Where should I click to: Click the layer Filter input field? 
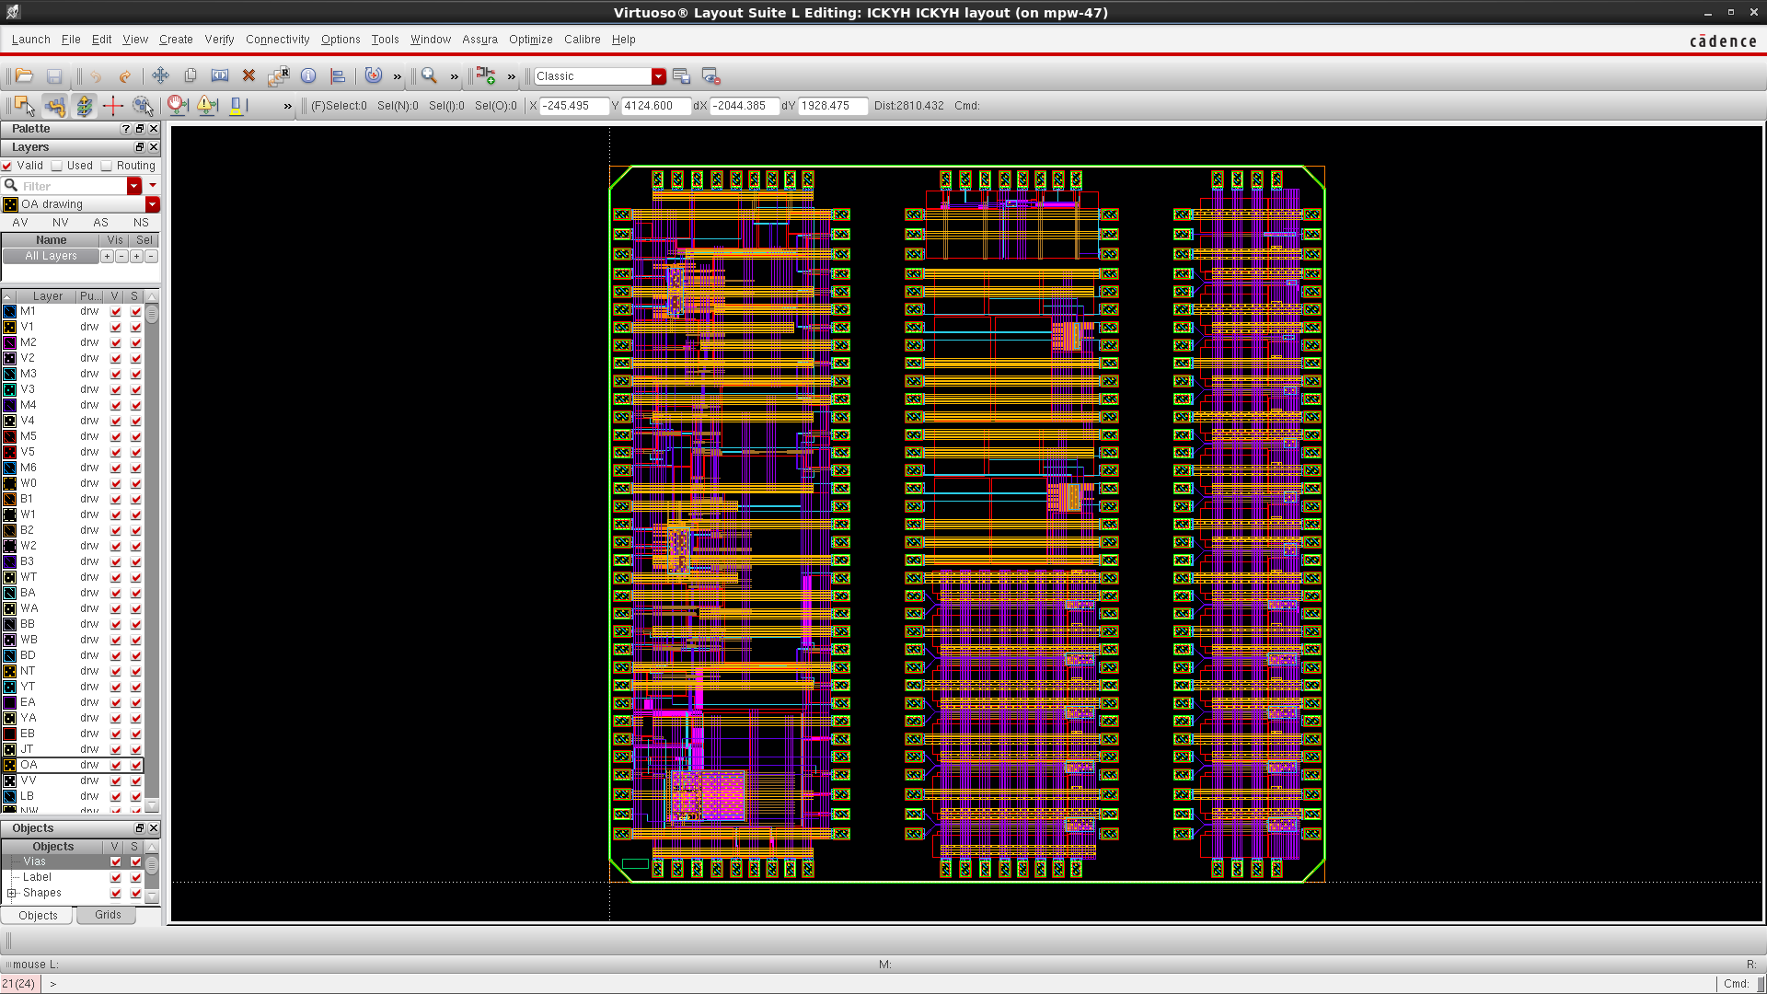click(73, 186)
